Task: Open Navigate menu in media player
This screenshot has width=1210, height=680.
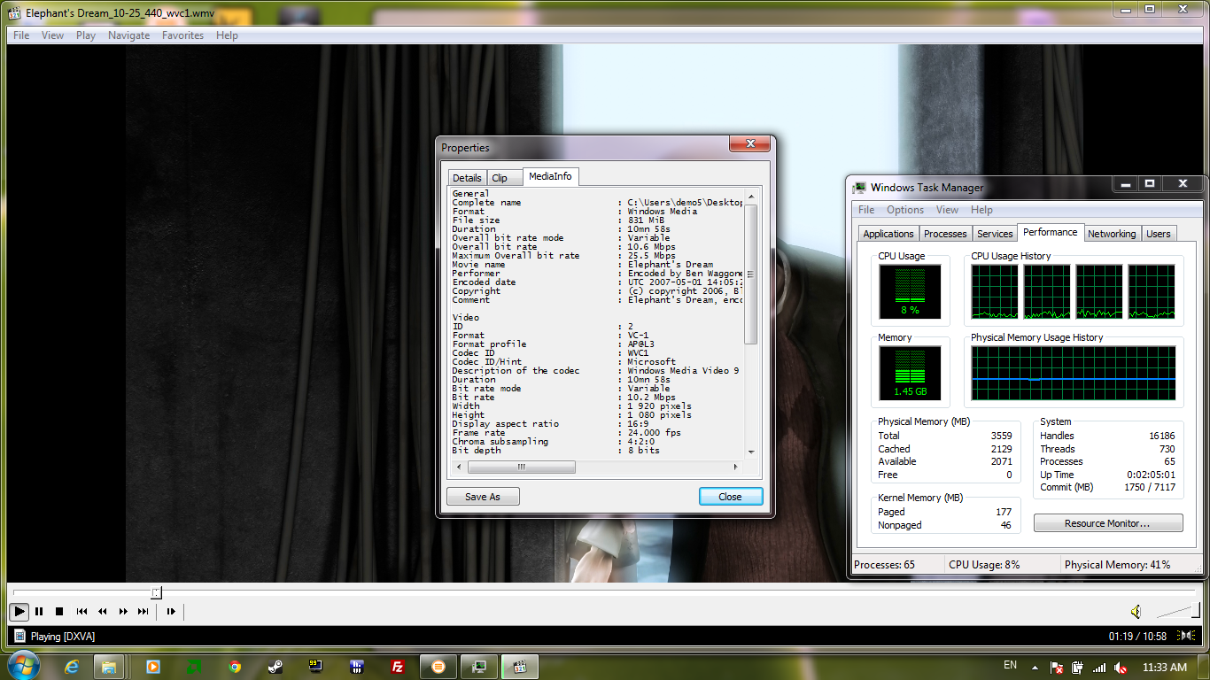Action: [x=128, y=35]
